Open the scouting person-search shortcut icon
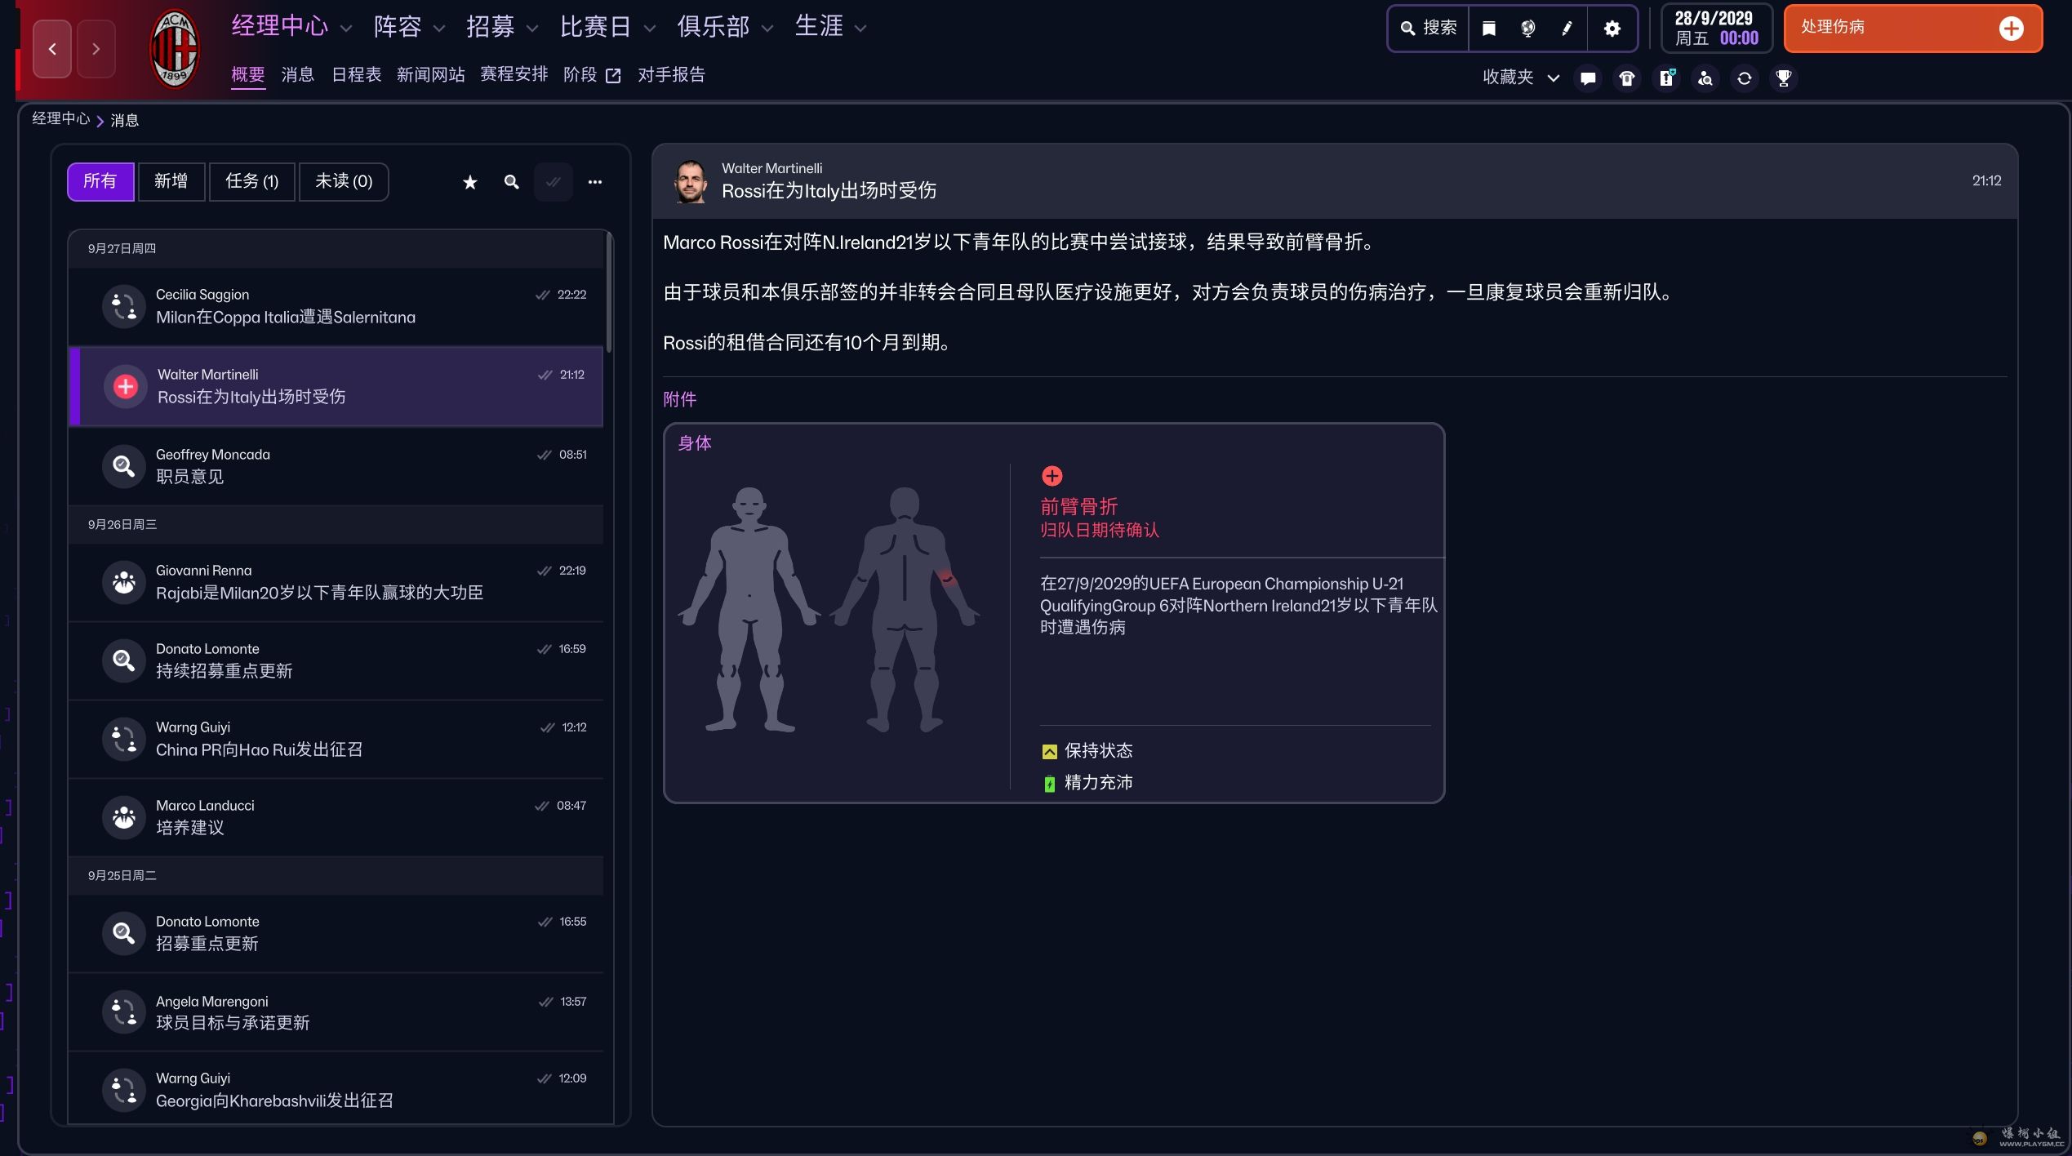 coord(1705,78)
